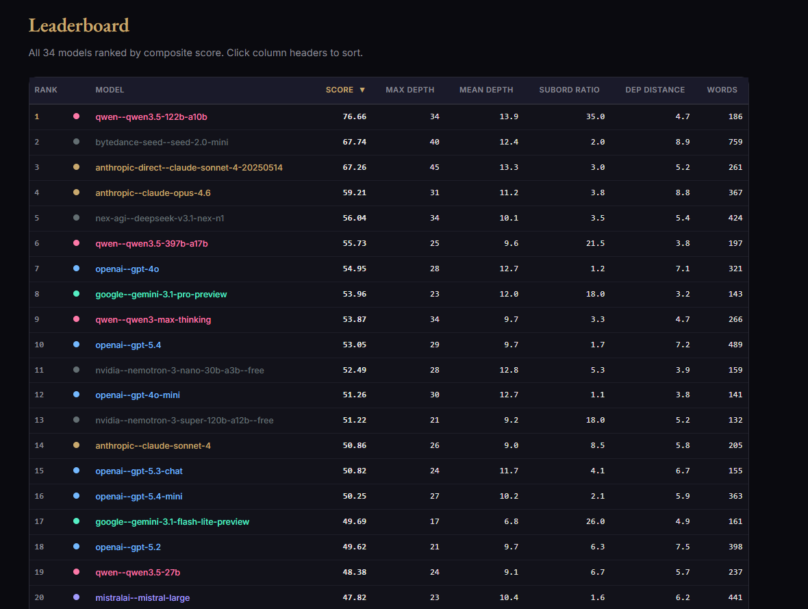Viewport: 808px width, 609px height.
Task: Open openai--gpt-4o-mini model entry
Action: click(138, 395)
